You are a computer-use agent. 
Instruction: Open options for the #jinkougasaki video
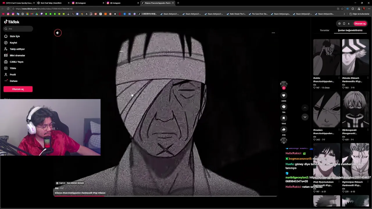[368, 130]
